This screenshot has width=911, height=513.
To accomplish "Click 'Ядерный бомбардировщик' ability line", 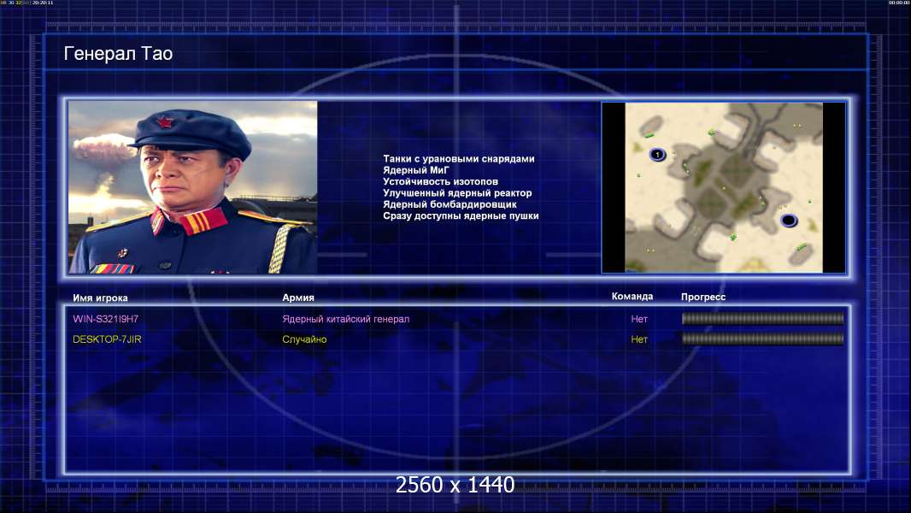I will pos(450,204).
